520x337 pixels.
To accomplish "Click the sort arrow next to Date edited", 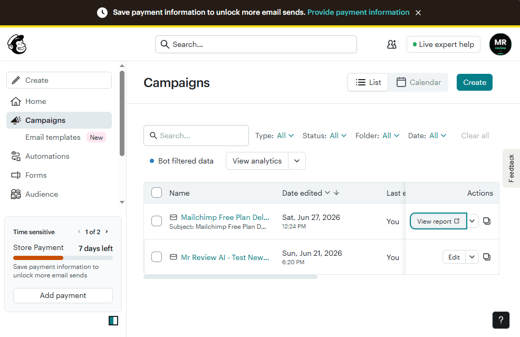I will [336, 192].
